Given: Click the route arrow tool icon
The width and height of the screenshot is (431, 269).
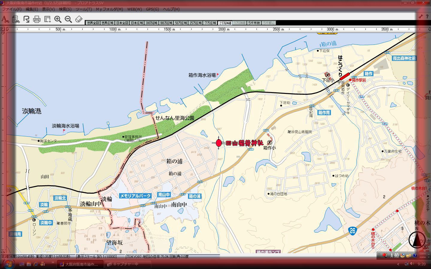Looking at the screenshot, I should 26,19.
